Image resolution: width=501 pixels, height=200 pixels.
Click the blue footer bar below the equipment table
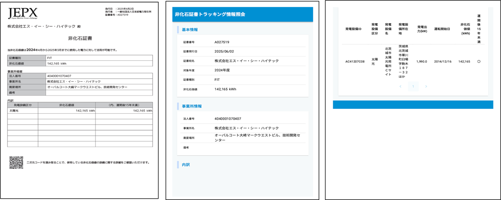coord(413,104)
